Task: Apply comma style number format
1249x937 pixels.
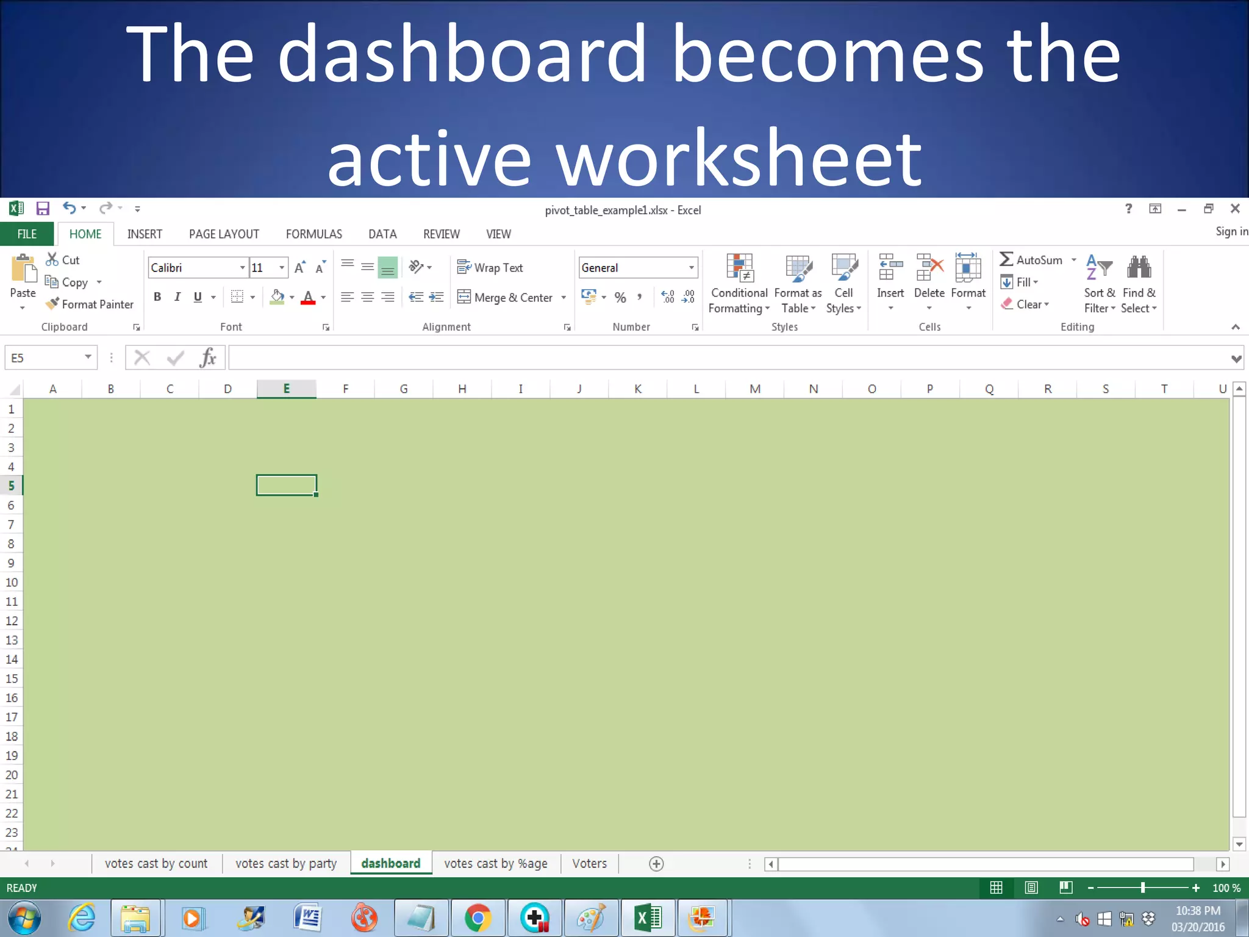Action: pos(640,298)
